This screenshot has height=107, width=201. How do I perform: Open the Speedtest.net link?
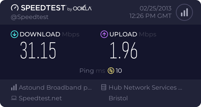(x=40, y=98)
